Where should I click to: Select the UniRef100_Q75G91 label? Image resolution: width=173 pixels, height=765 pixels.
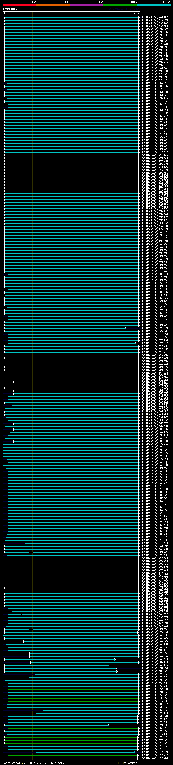[x=155, y=44]
